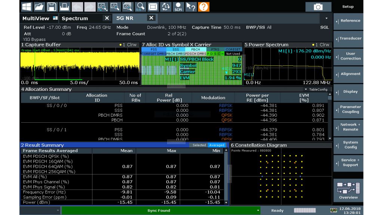Image resolution: width=383 pixels, height=215 pixels.
Task: Toggle result summary to Selected
Action: (199, 145)
